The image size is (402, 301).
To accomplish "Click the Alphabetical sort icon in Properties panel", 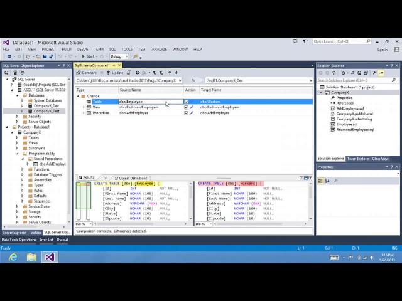I will coord(327,181).
